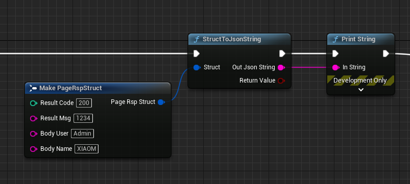The width and height of the screenshot is (410, 184).
Task: Click Print String input execution pin
Action: pos(335,54)
